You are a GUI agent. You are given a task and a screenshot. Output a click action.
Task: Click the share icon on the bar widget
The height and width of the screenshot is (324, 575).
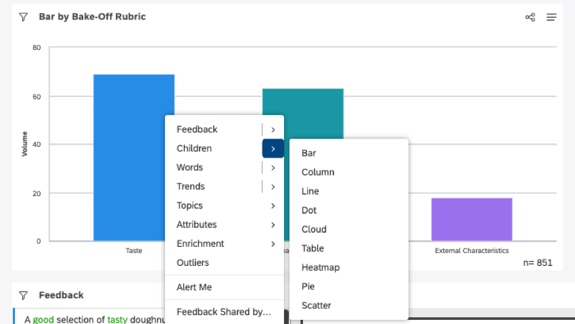coord(530,17)
